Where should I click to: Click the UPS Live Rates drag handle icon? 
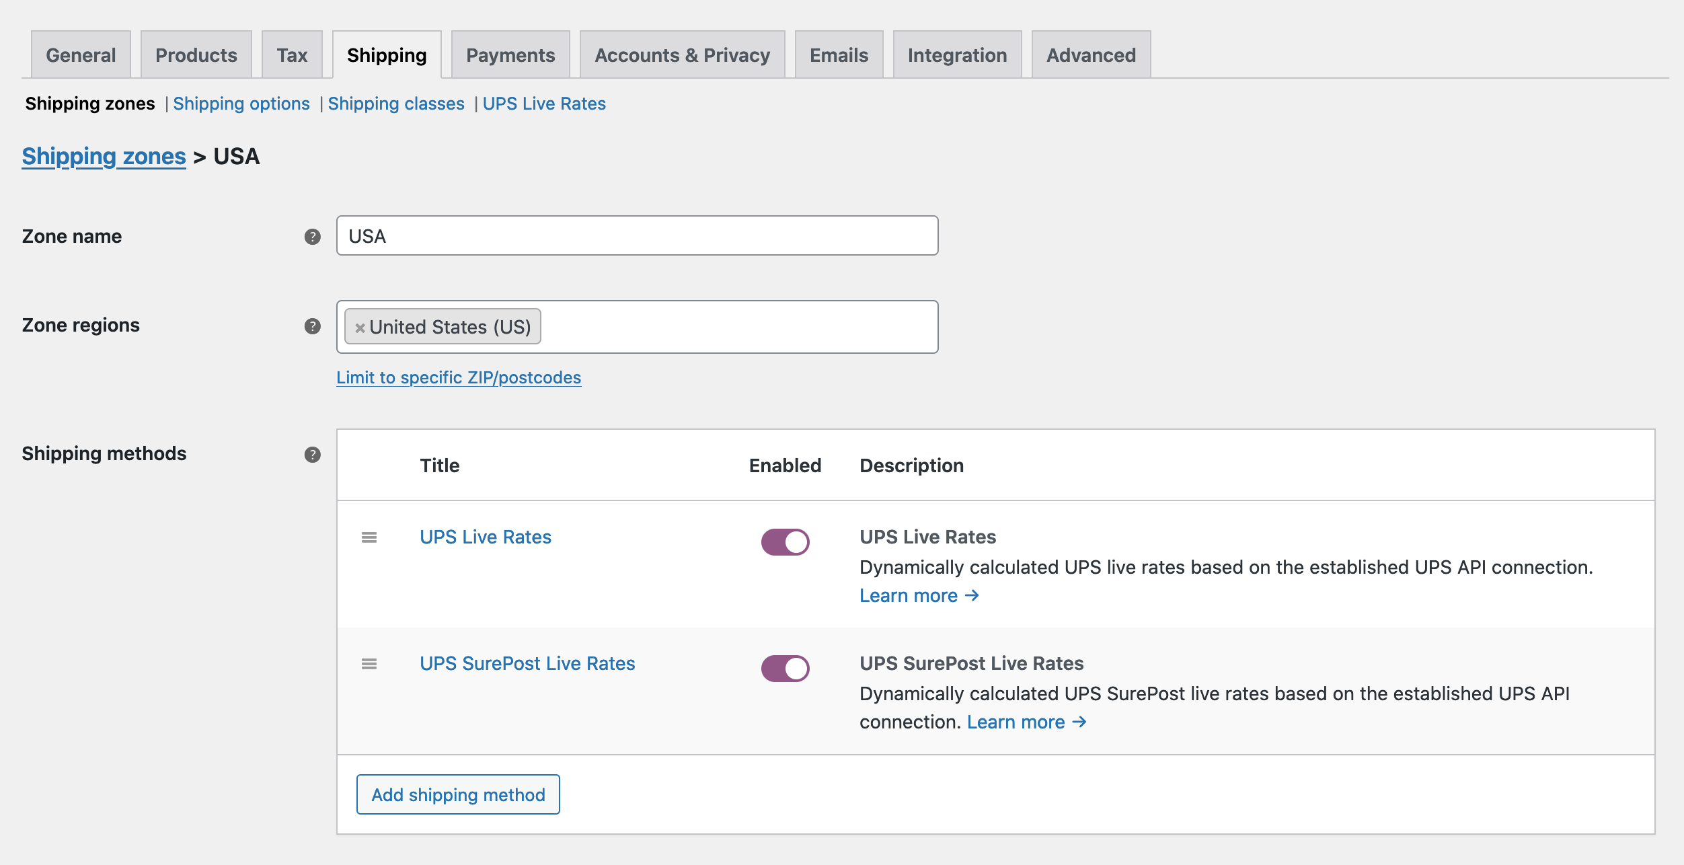pyautogui.click(x=369, y=537)
